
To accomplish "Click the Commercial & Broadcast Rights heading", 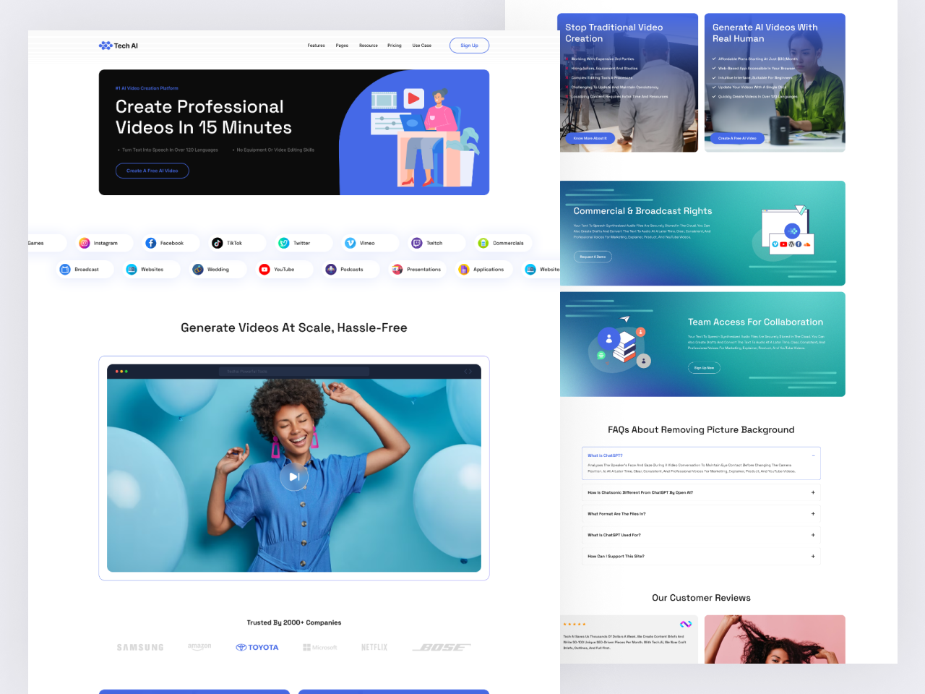I will click(x=642, y=211).
